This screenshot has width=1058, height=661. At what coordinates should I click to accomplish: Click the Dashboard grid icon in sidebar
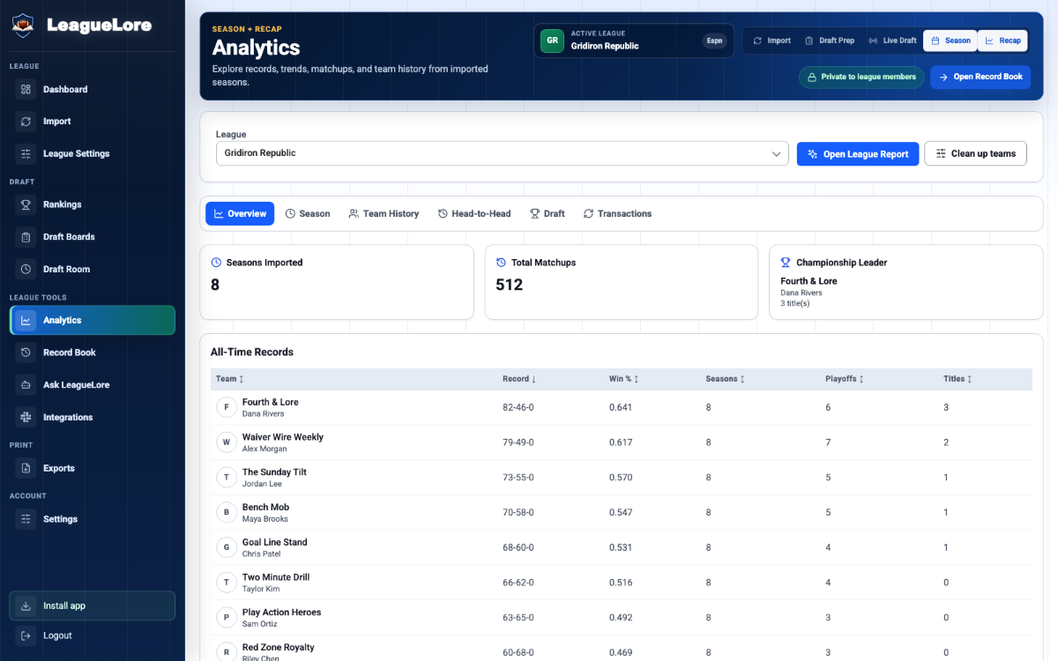coord(26,89)
